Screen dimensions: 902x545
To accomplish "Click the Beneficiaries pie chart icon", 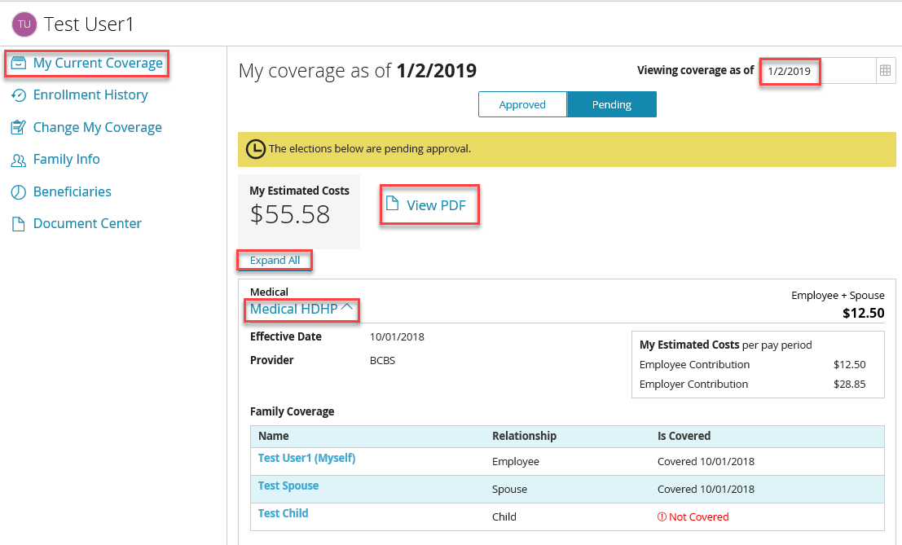I will point(18,192).
